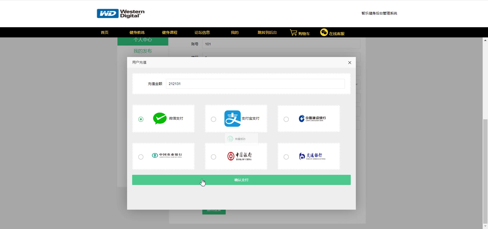Click the online customer service chat icon
The height and width of the screenshot is (229, 488).
tap(324, 32)
